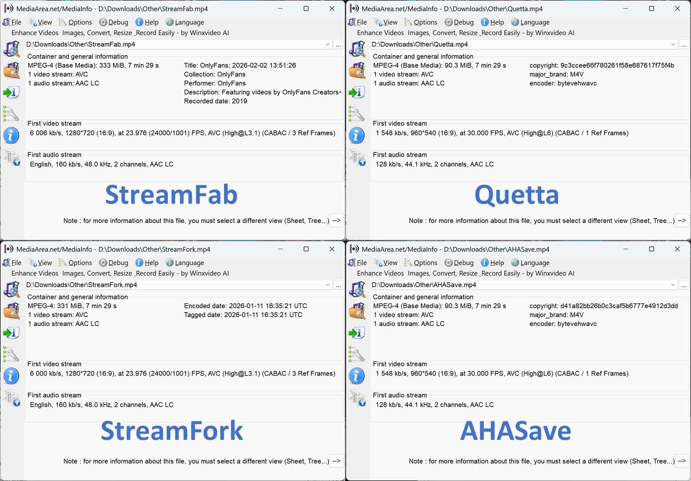691x481 pixels.
Task: Select the blue About info icon in StreamFork window
Action: (11, 376)
